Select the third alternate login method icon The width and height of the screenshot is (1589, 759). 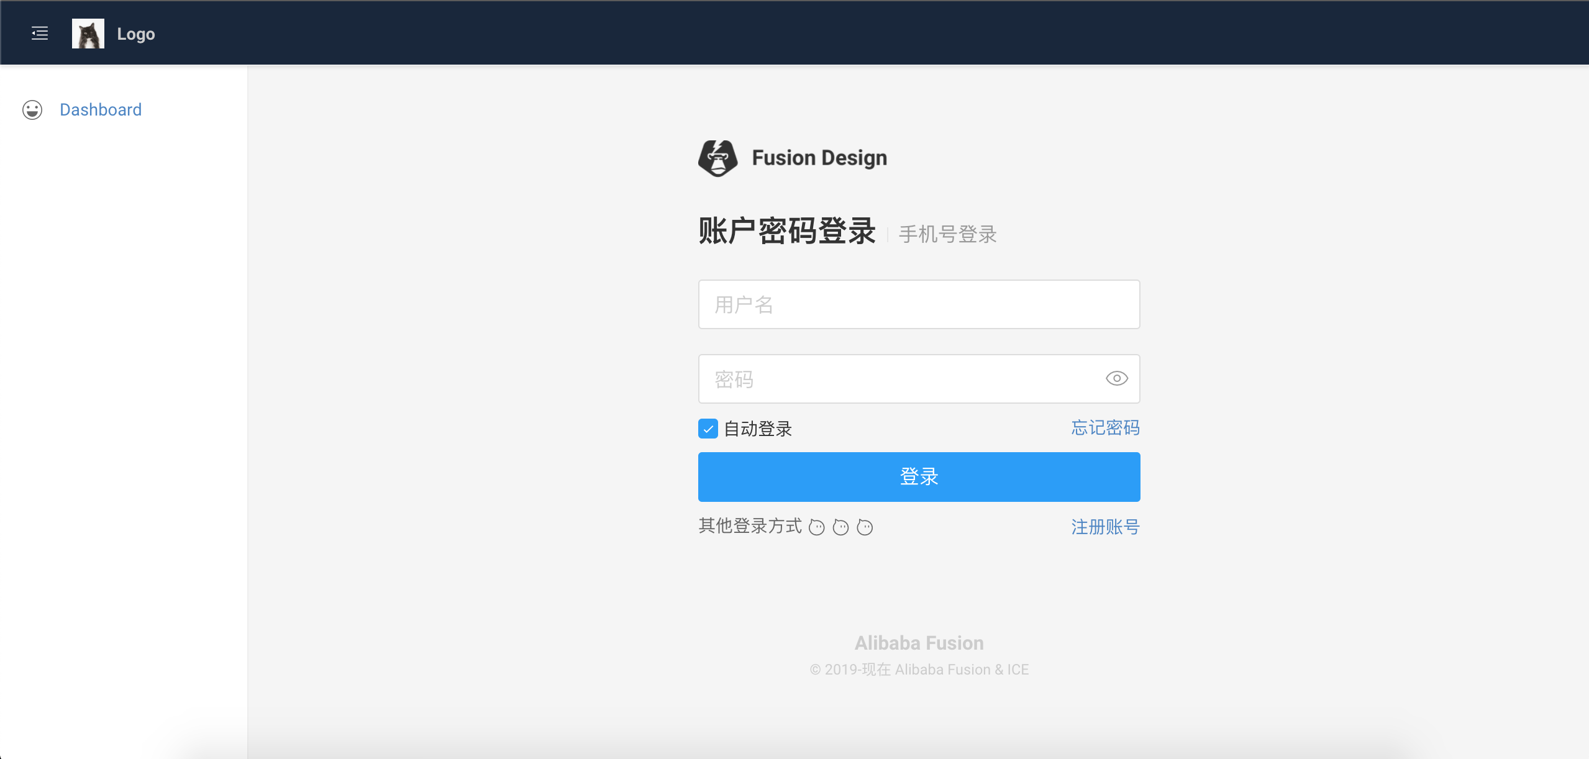pyautogui.click(x=864, y=527)
